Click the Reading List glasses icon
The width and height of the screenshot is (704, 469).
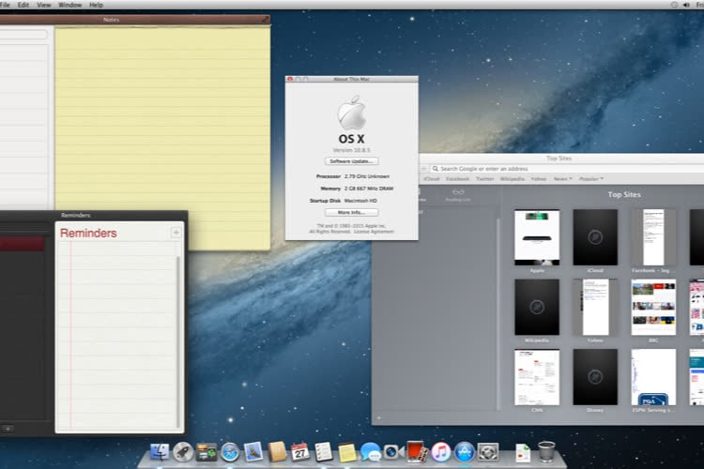pyautogui.click(x=458, y=192)
